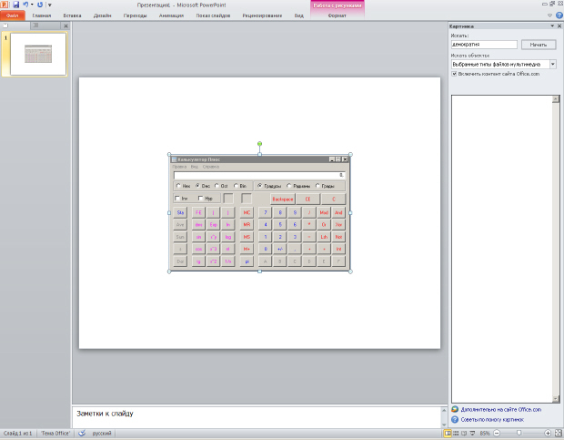564x440 pixels.
Task: Open the Вставка ribbon tab
Action: pos(72,15)
